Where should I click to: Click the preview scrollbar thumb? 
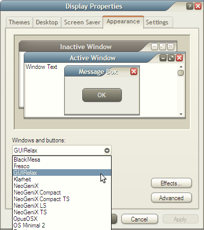(181, 73)
